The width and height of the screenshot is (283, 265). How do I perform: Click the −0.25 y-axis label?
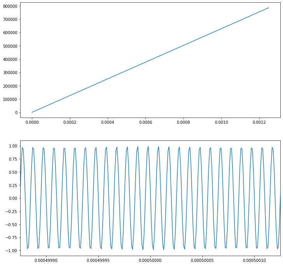pyautogui.click(x=12, y=211)
